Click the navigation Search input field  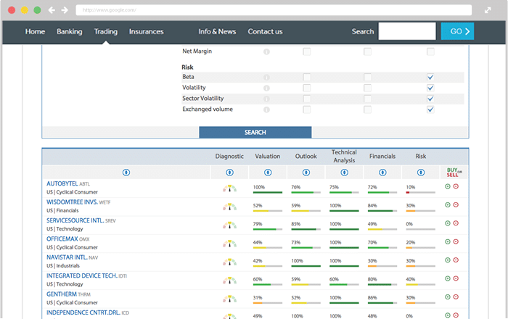[x=407, y=31]
